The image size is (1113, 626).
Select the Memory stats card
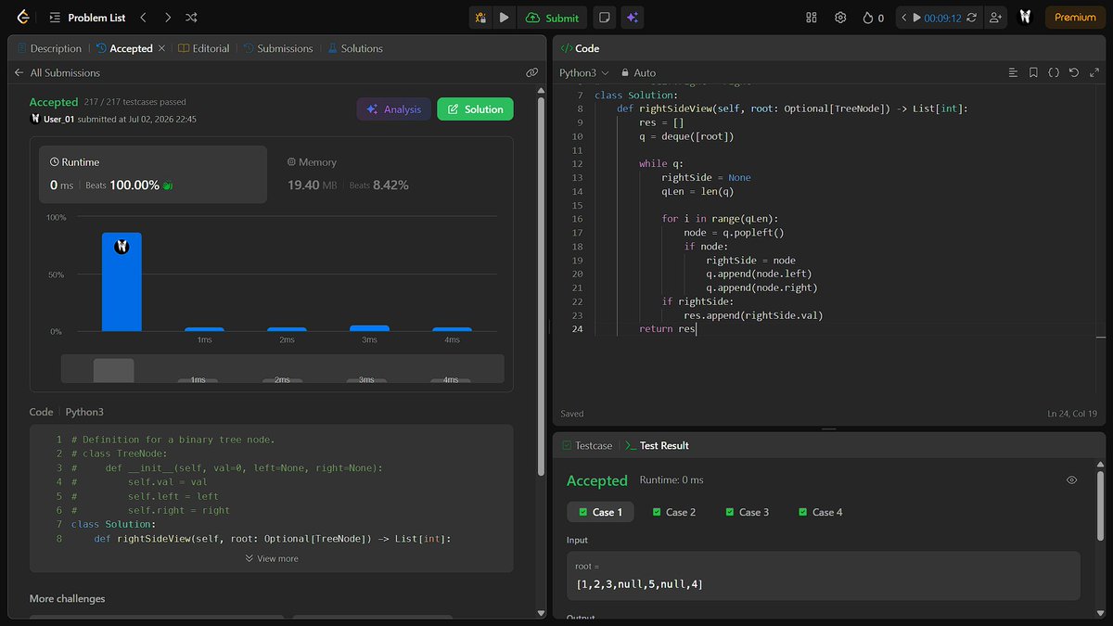click(x=390, y=174)
